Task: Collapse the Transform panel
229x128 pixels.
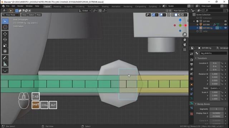Action: pos(196,58)
